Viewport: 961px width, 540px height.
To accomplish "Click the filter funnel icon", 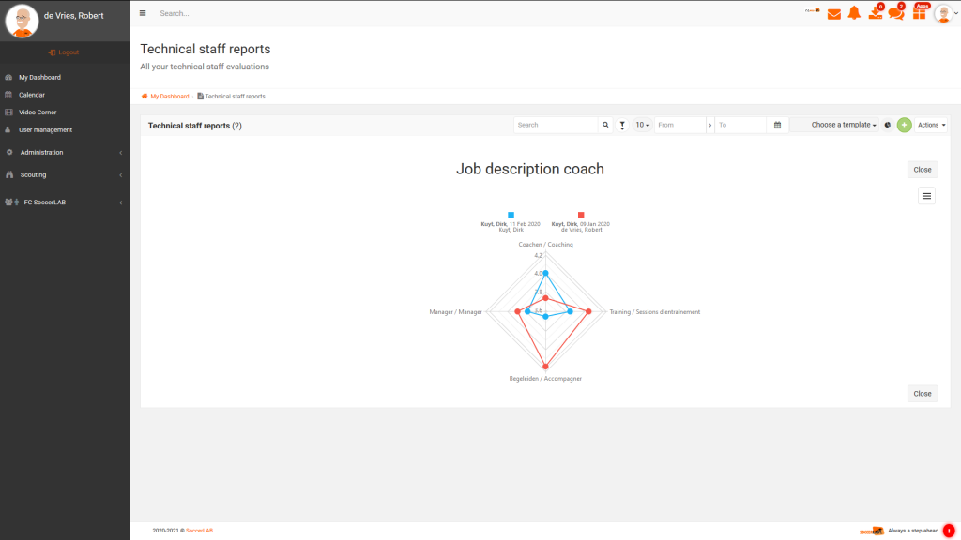I will point(622,125).
